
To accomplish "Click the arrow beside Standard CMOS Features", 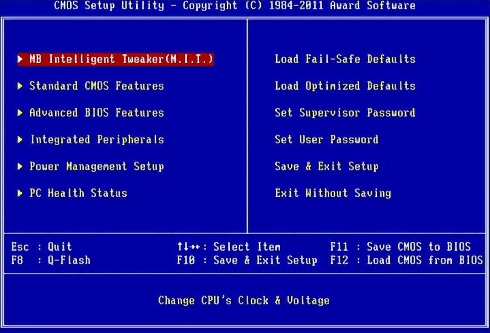I will click(x=20, y=86).
